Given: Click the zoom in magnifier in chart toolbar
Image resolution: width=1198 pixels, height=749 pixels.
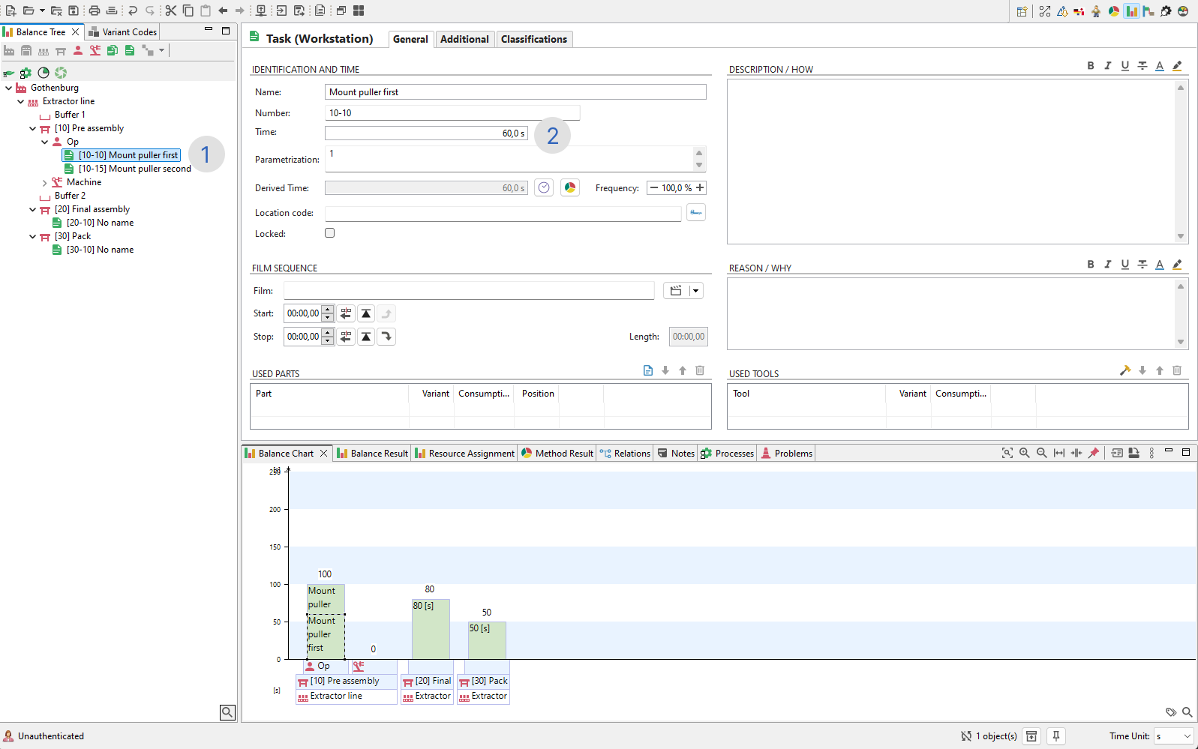Looking at the screenshot, I should pyautogui.click(x=1024, y=453).
